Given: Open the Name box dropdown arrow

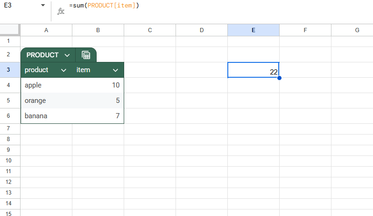Looking at the screenshot, I should click(43, 5).
